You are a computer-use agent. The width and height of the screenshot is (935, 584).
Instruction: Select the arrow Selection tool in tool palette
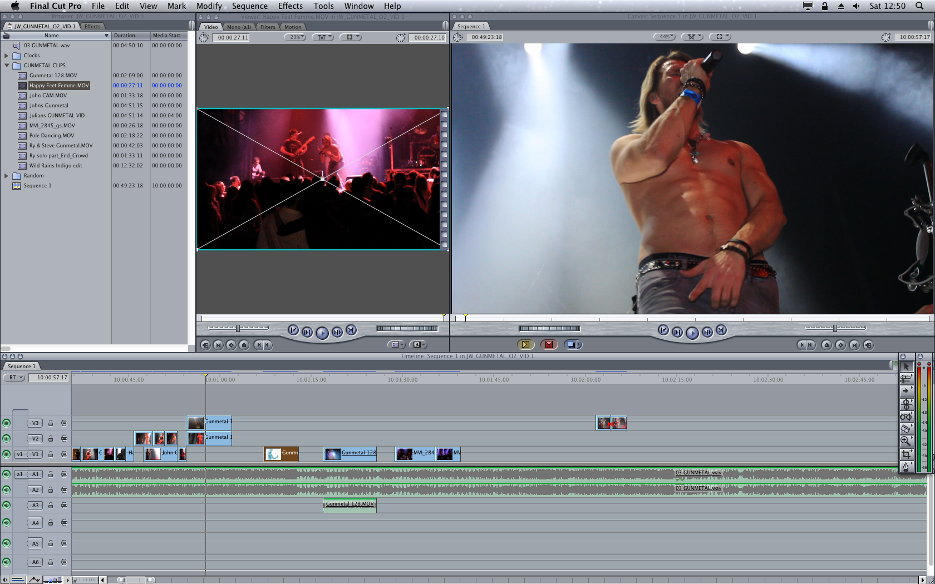tap(906, 367)
